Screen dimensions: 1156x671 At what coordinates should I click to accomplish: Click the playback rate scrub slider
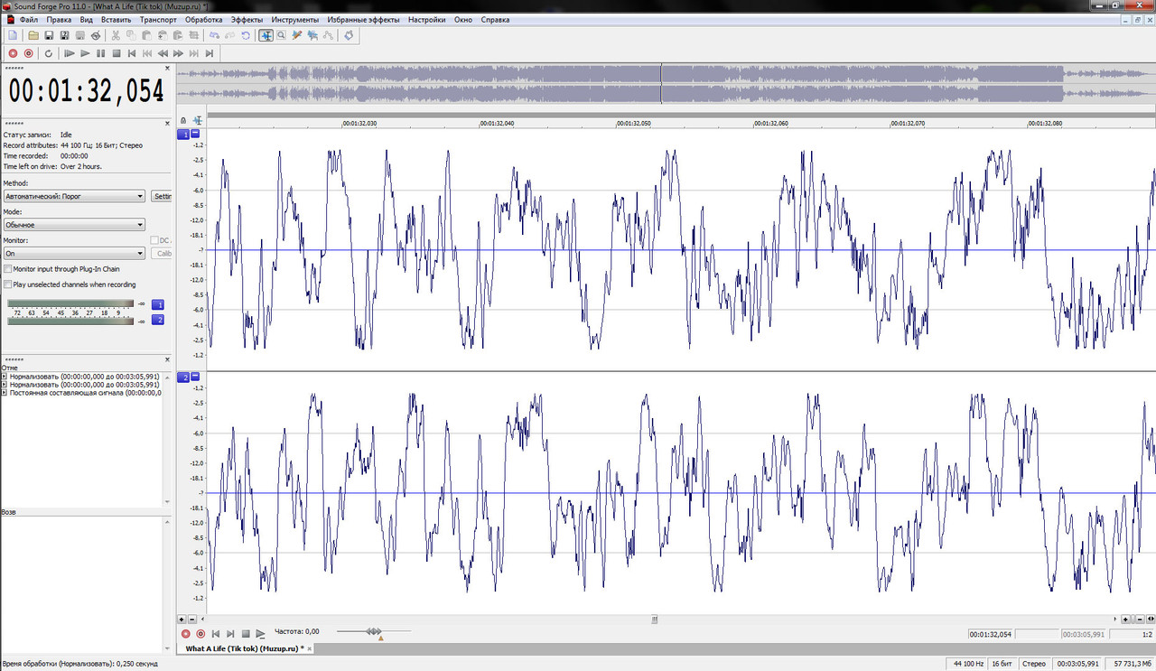click(x=374, y=631)
